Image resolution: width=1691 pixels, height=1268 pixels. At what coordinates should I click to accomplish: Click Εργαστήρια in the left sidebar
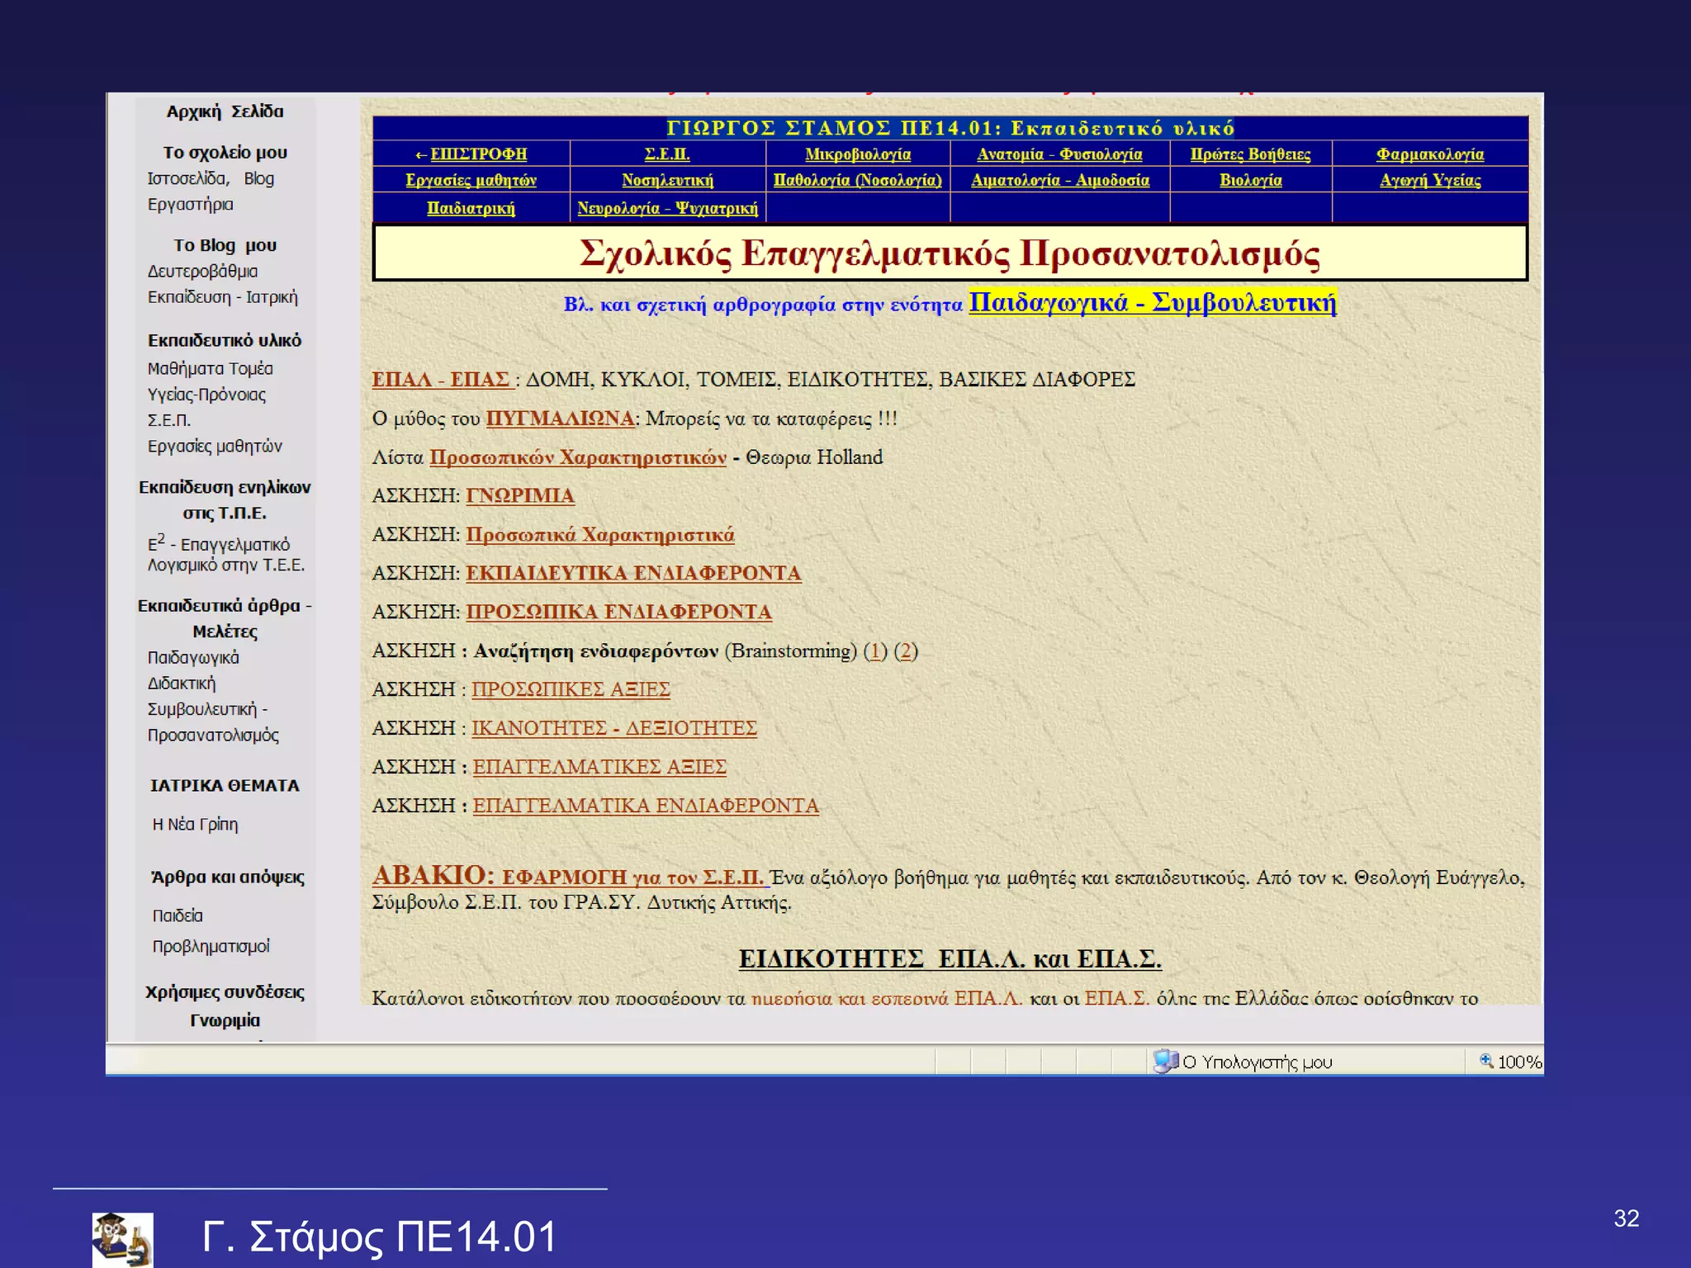tap(190, 204)
